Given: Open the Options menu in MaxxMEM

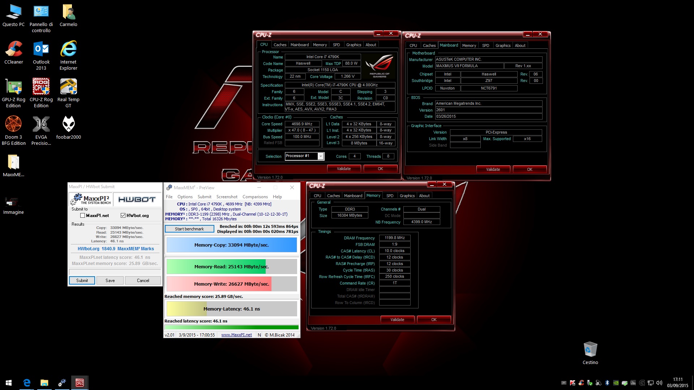Looking at the screenshot, I should click(185, 197).
